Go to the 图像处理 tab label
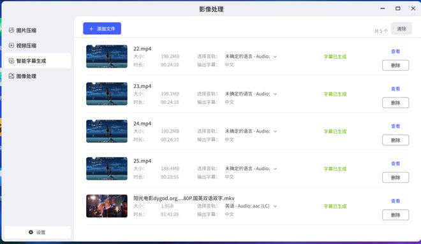 point(26,76)
